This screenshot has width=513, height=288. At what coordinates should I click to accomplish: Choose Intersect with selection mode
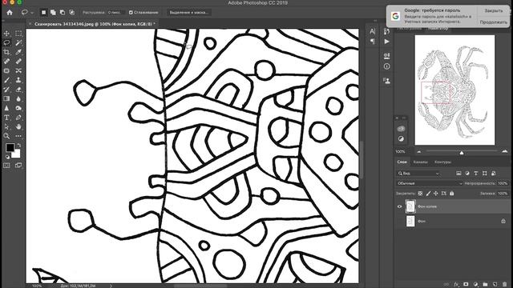pyautogui.click(x=71, y=13)
